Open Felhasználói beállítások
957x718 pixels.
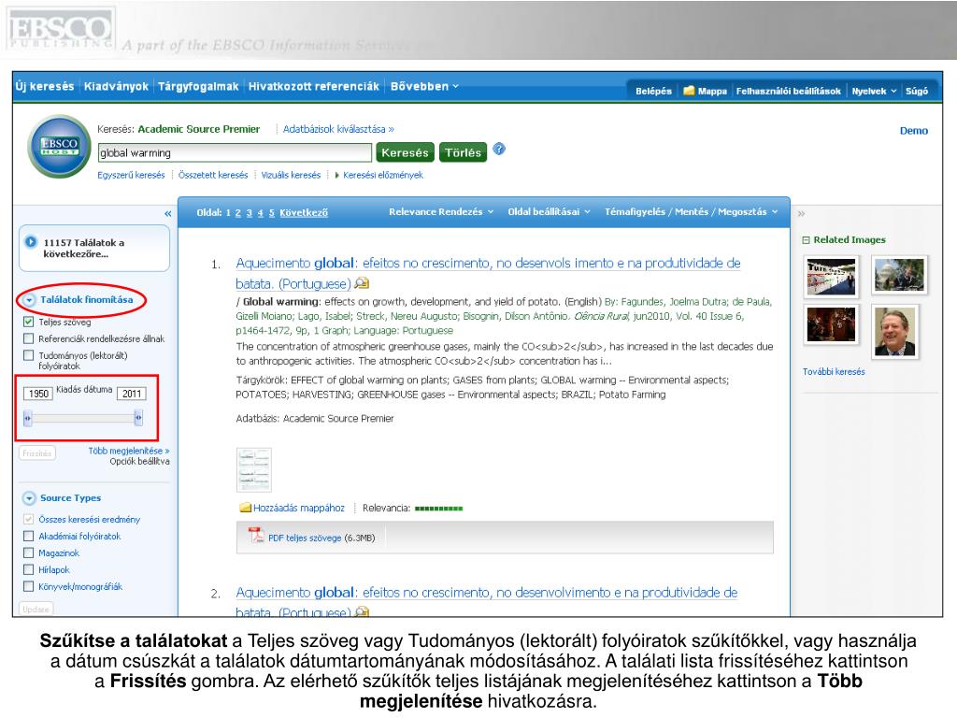coord(788,91)
